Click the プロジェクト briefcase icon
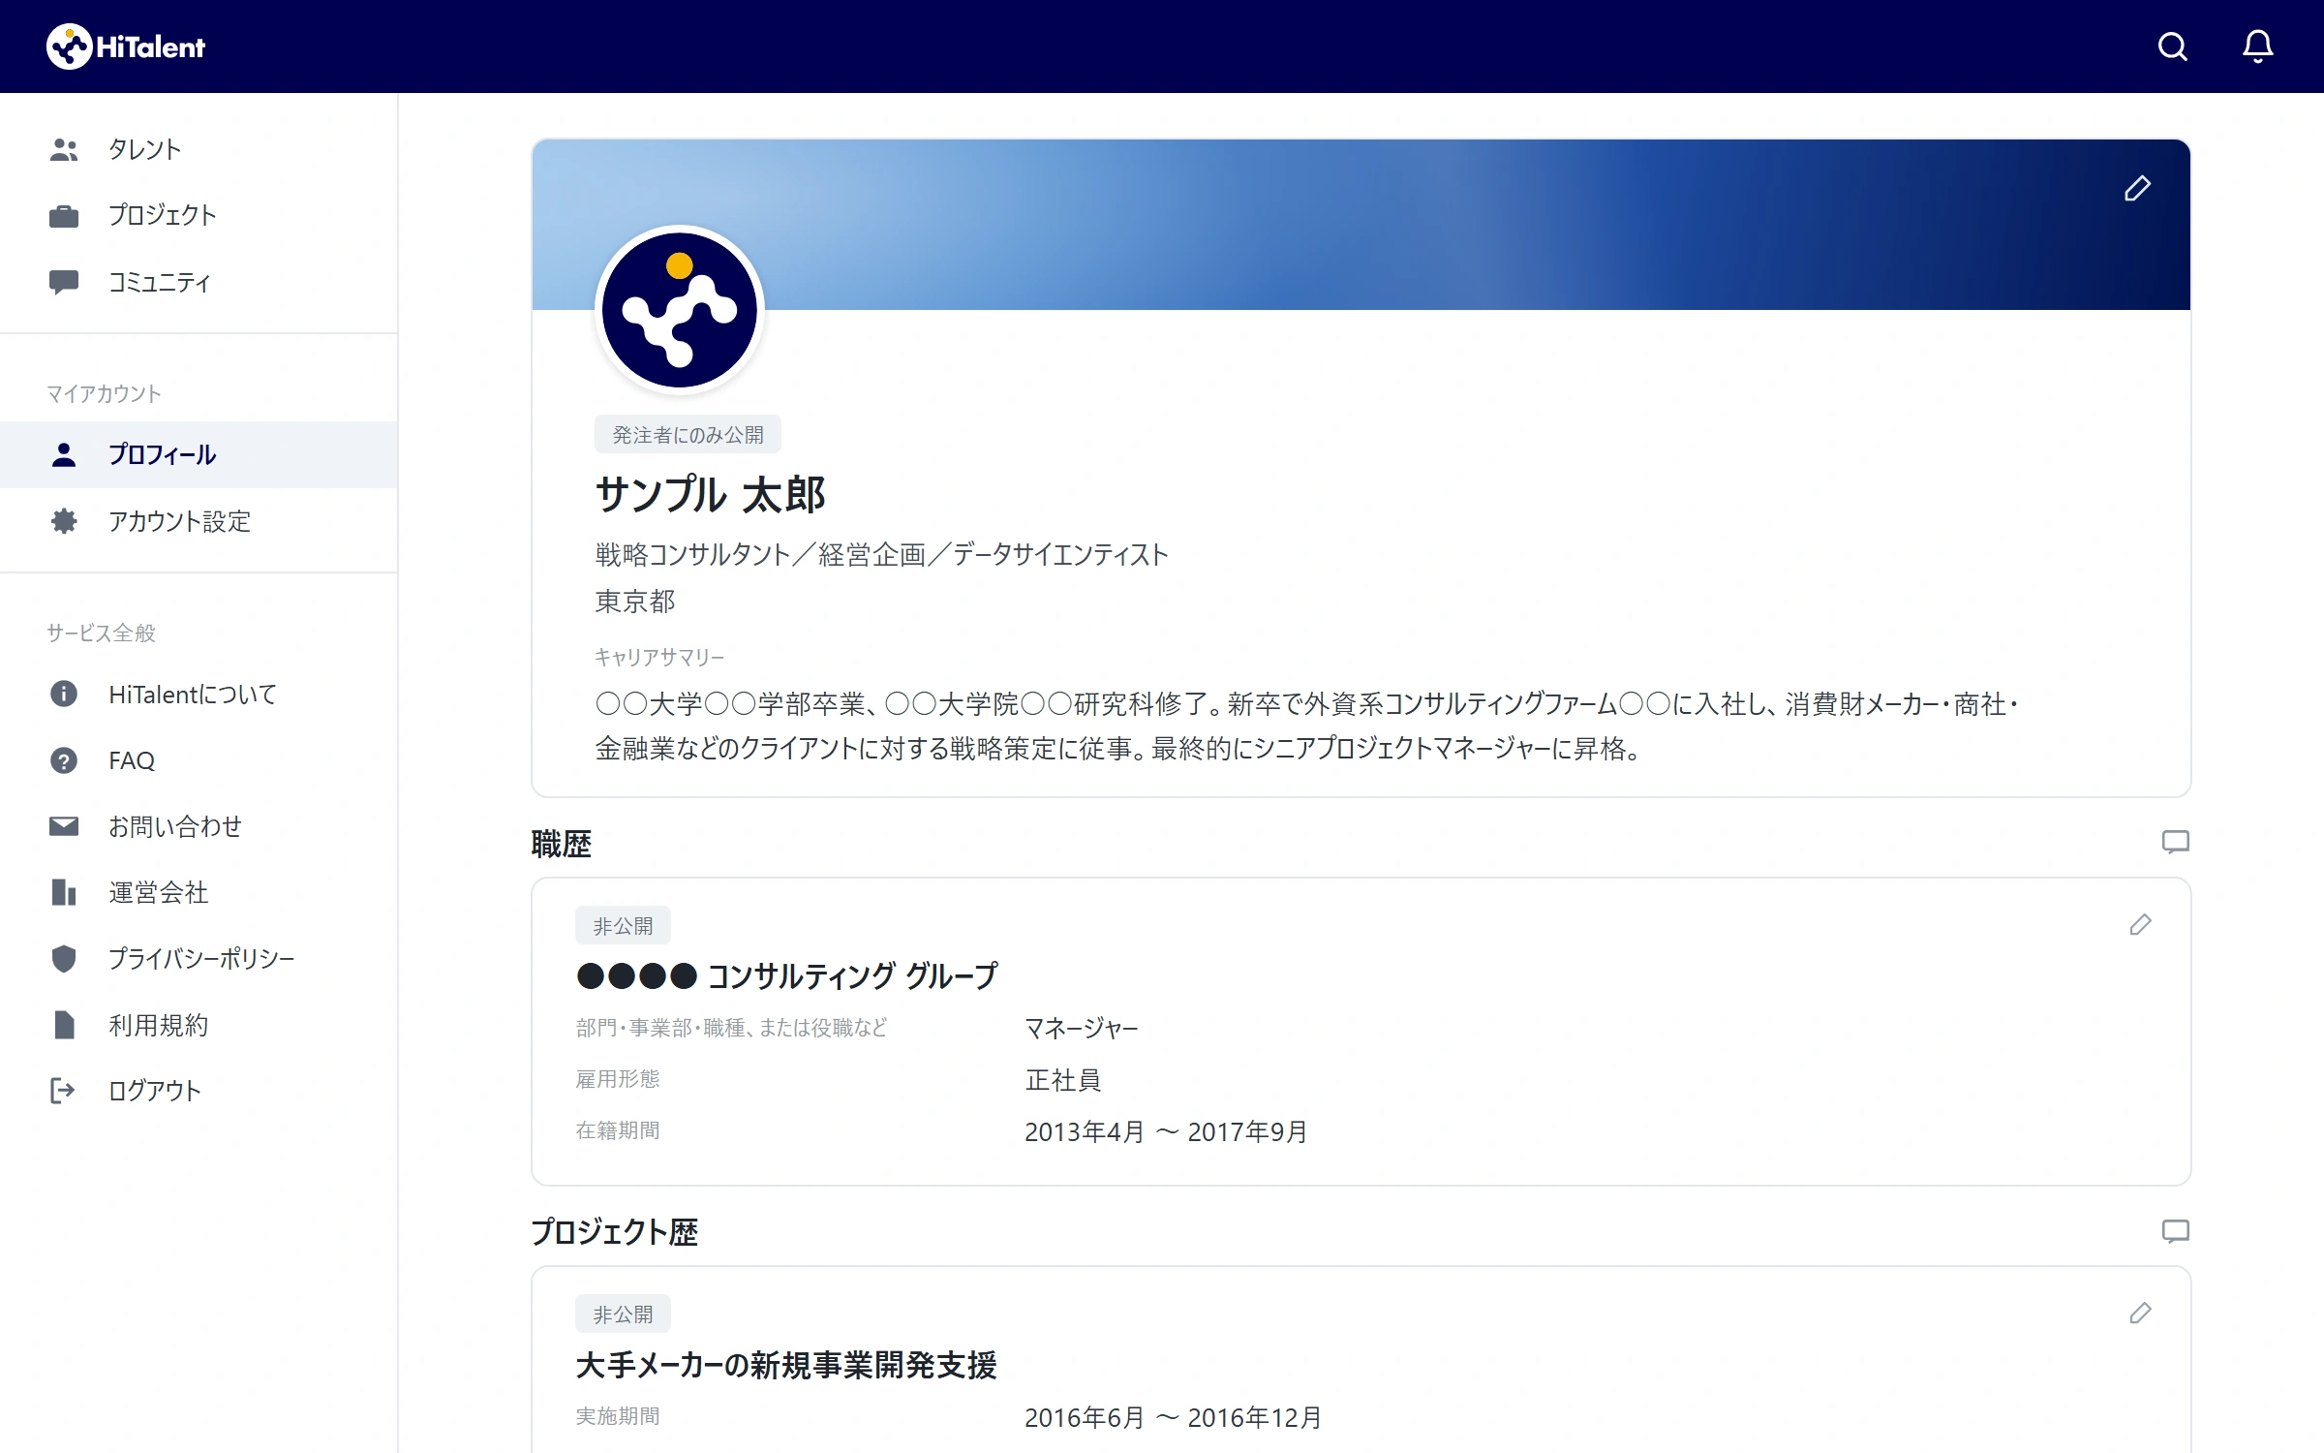Screen dimensions: 2324x1453 (64, 215)
